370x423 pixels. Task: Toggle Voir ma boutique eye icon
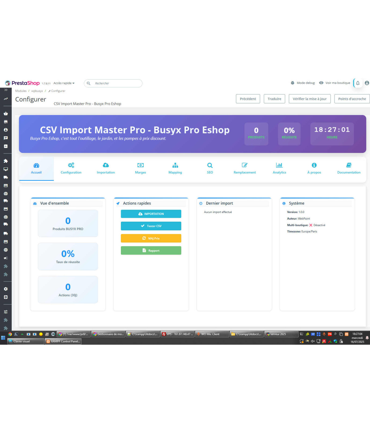click(321, 83)
